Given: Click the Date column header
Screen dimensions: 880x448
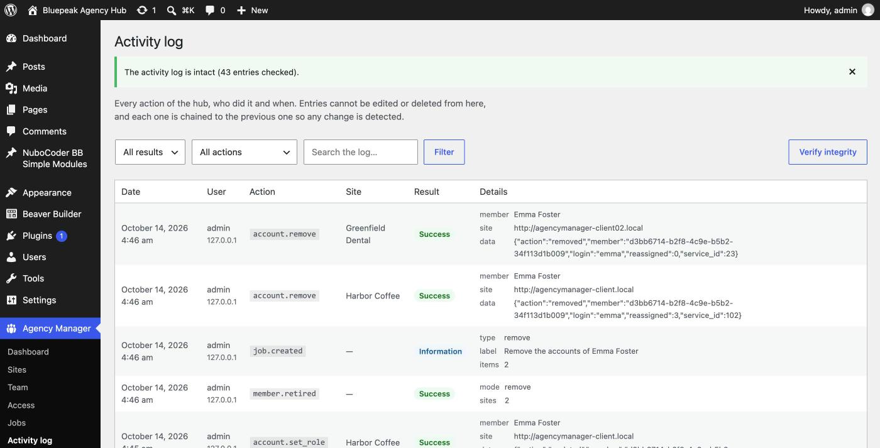Looking at the screenshot, I should 131,192.
